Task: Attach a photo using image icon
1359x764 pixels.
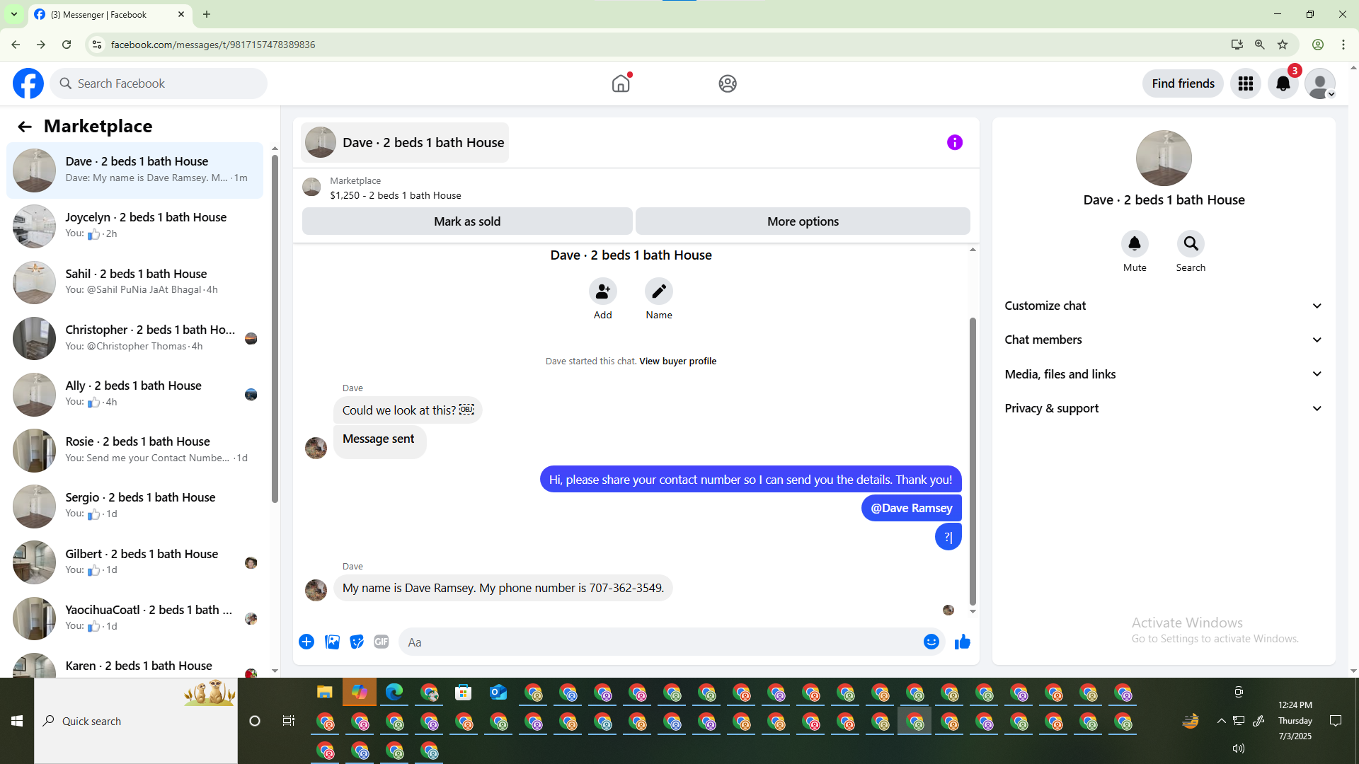Action: [332, 642]
